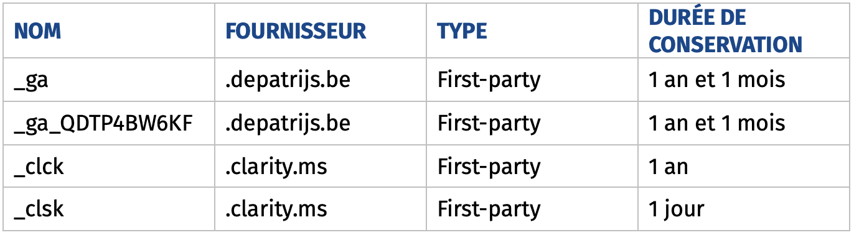
Task: Click the TYPE column header
Action: (x=462, y=31)
